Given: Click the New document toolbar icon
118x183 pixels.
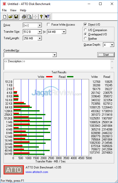Looking at the screenshot, I should 5,17.
